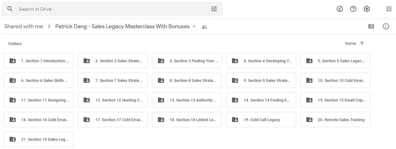This screenshot has height=149, width=396.
Task: Focus the Search in Drive field
Action: tap(112, 9)
